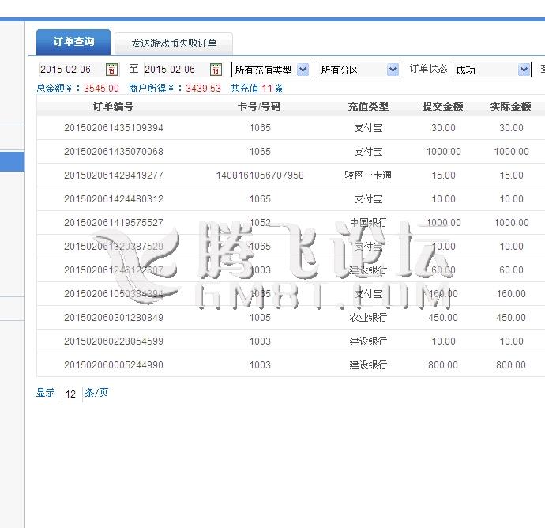
Task: Click the 充值类型 column header
Action: [x=368, y=107]
